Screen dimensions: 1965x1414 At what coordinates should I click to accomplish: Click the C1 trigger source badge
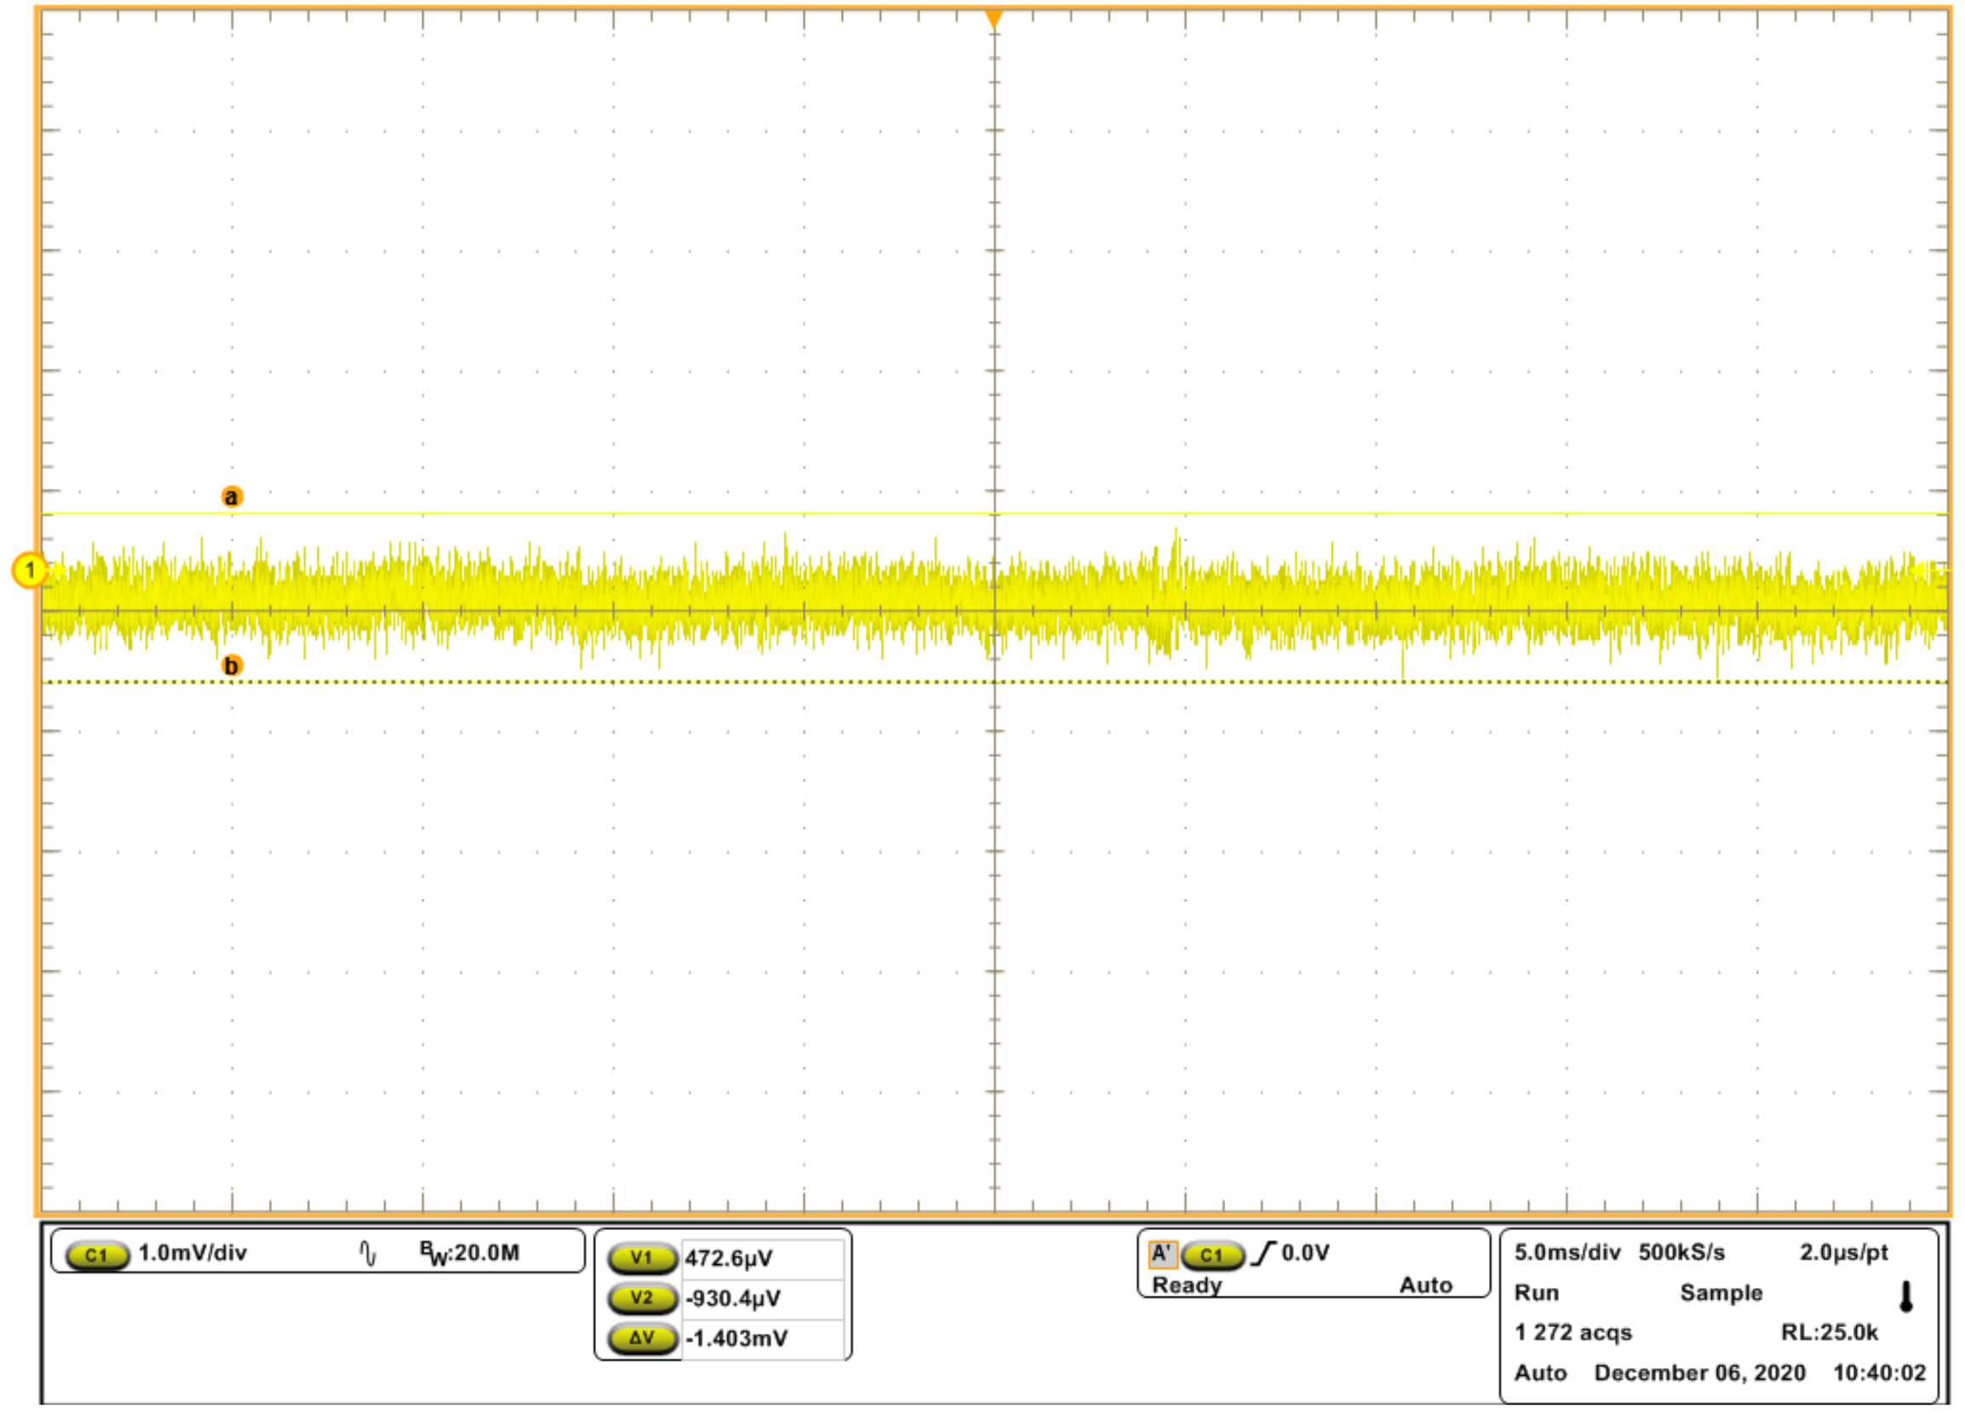click(x=1212, y=1255)
